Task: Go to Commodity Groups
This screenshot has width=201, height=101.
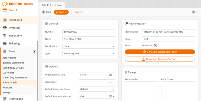Action: [13, 68]
